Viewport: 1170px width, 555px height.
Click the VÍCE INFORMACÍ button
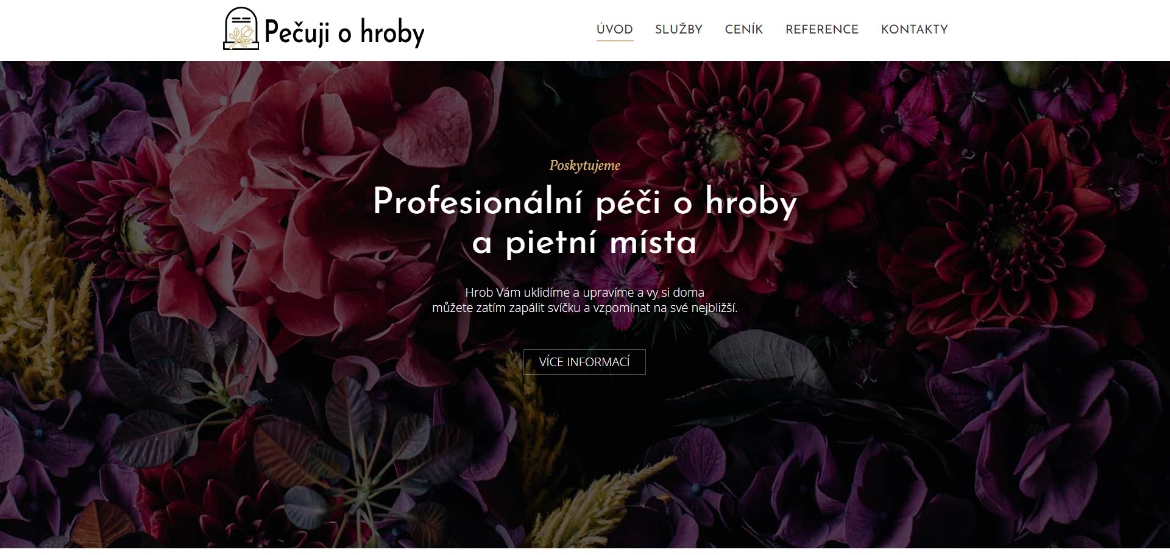coord(584,362)
